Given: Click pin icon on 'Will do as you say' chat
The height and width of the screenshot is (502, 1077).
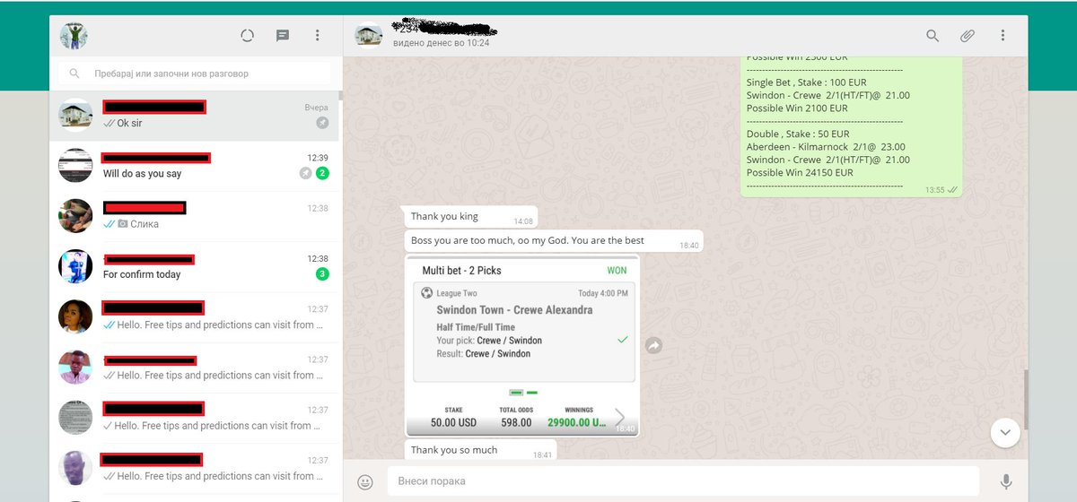Looking at the screenshot, I should [x=305, y=173].
